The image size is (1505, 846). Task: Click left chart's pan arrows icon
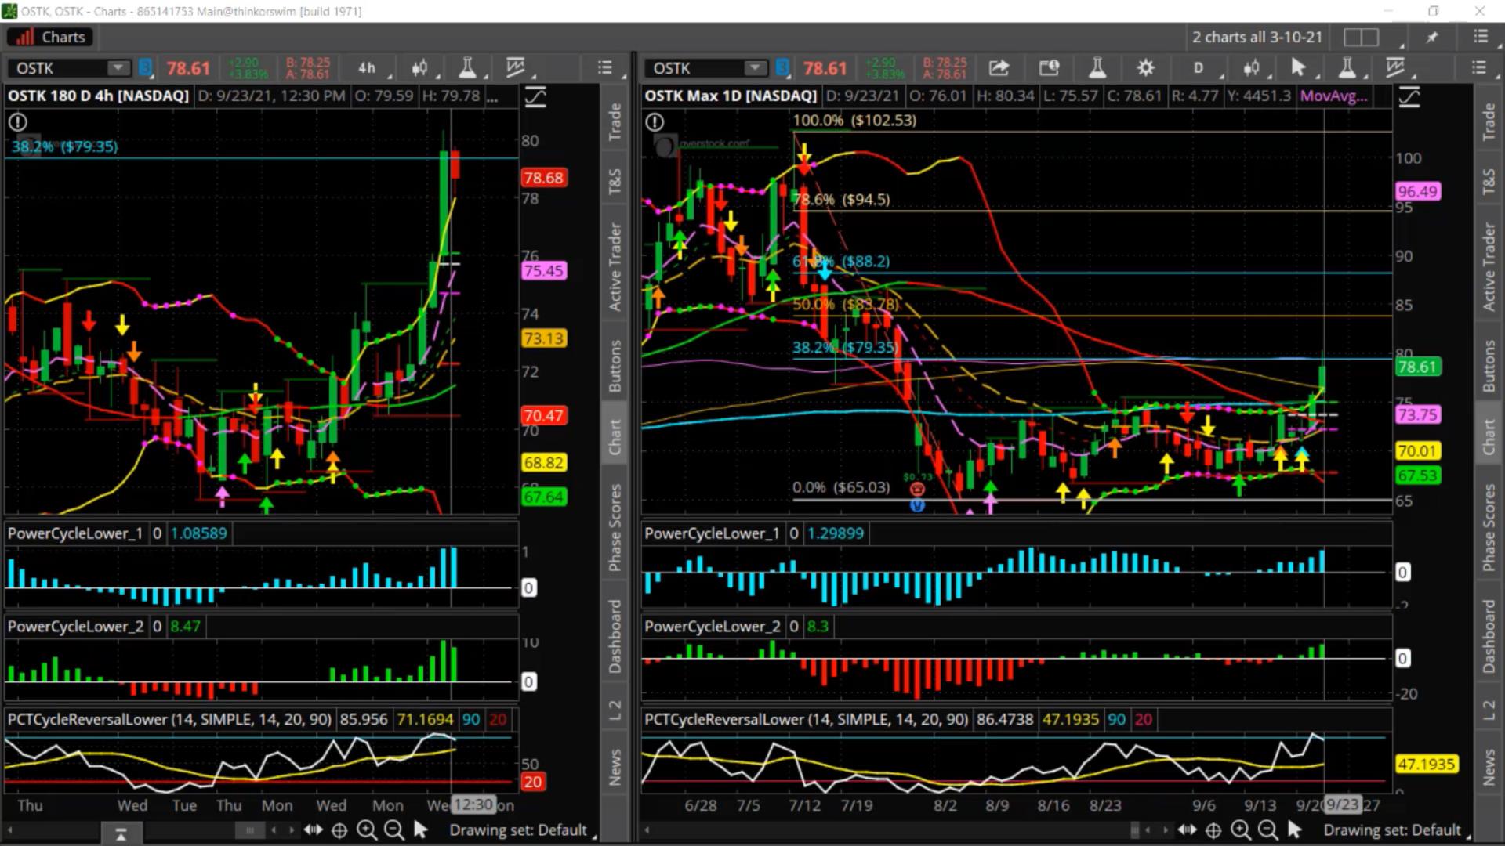(x=313, y=830)
